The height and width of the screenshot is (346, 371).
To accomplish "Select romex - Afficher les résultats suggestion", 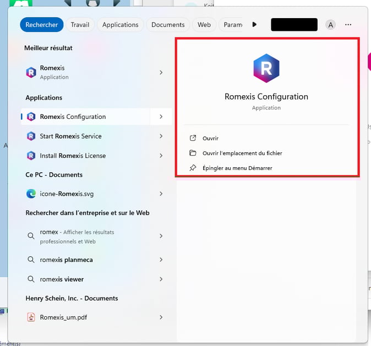I will (96, 237).
